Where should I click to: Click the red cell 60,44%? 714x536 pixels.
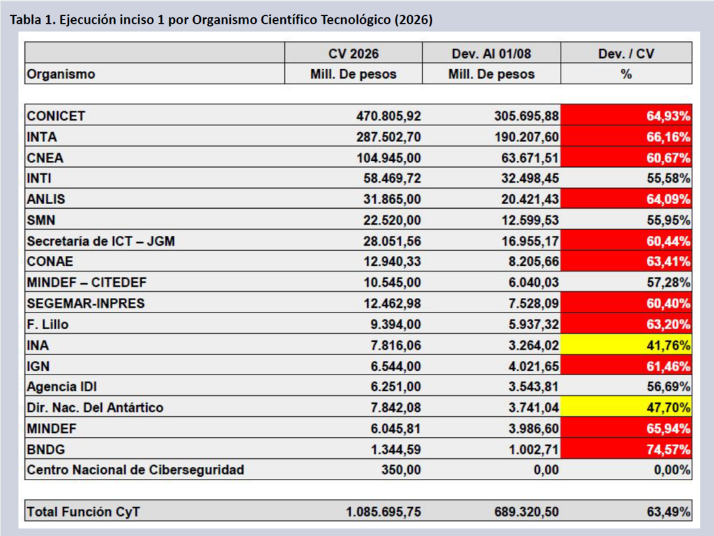(x=626, y=240)
